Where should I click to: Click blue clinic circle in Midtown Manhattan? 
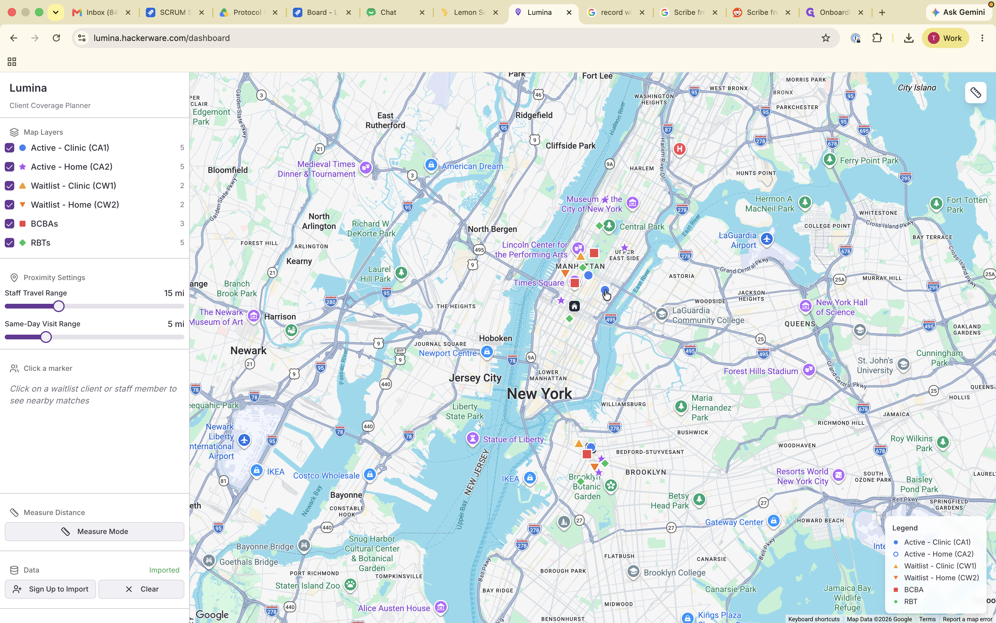tap(588, 275)
